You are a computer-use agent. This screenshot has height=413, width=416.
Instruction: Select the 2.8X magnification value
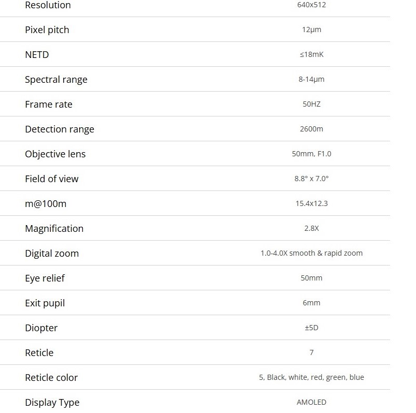311,228
